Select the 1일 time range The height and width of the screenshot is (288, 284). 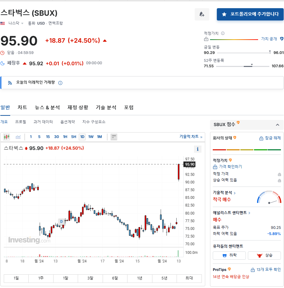tap(16, 278)
